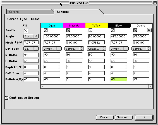Viewport: 158px width, 125px height.
Task: Click the Magenta Mesh field
Action: [x=74, y=42]
